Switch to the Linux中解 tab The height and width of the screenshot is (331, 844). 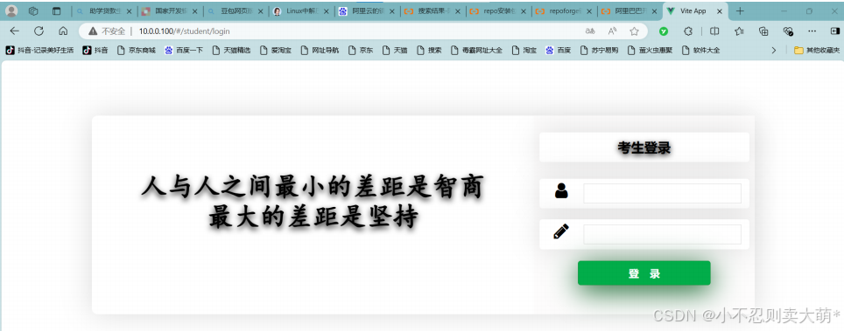pyautogui.click(x=301, y=10)
